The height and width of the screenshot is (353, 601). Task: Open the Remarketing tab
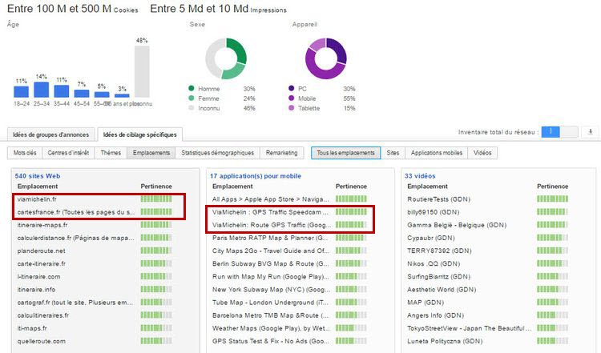pyautogui.click(x=282, y=153)
